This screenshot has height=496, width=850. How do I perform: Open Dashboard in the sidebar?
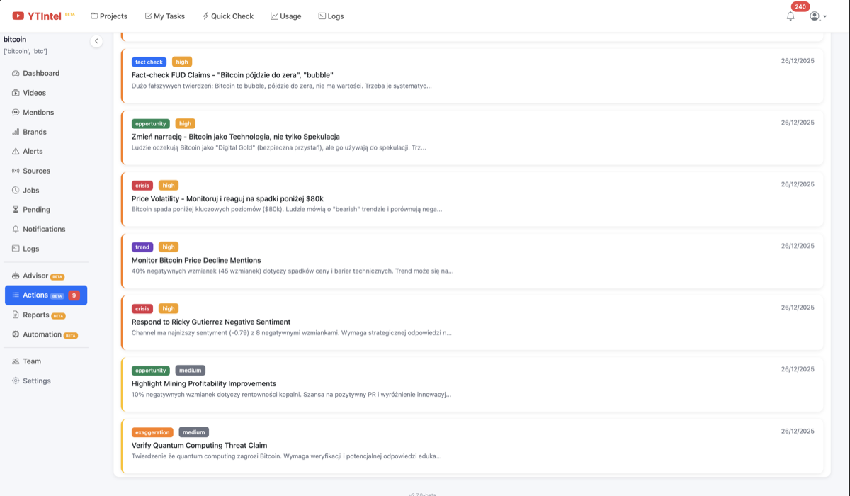point(40,74)
